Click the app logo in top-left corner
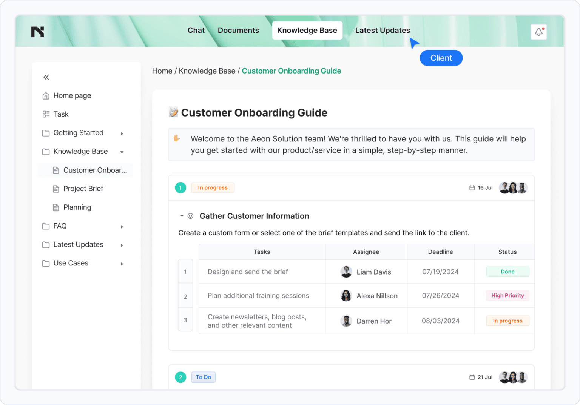Image resolution: width=580 pixels, height=405 pixels. [37, 31]
